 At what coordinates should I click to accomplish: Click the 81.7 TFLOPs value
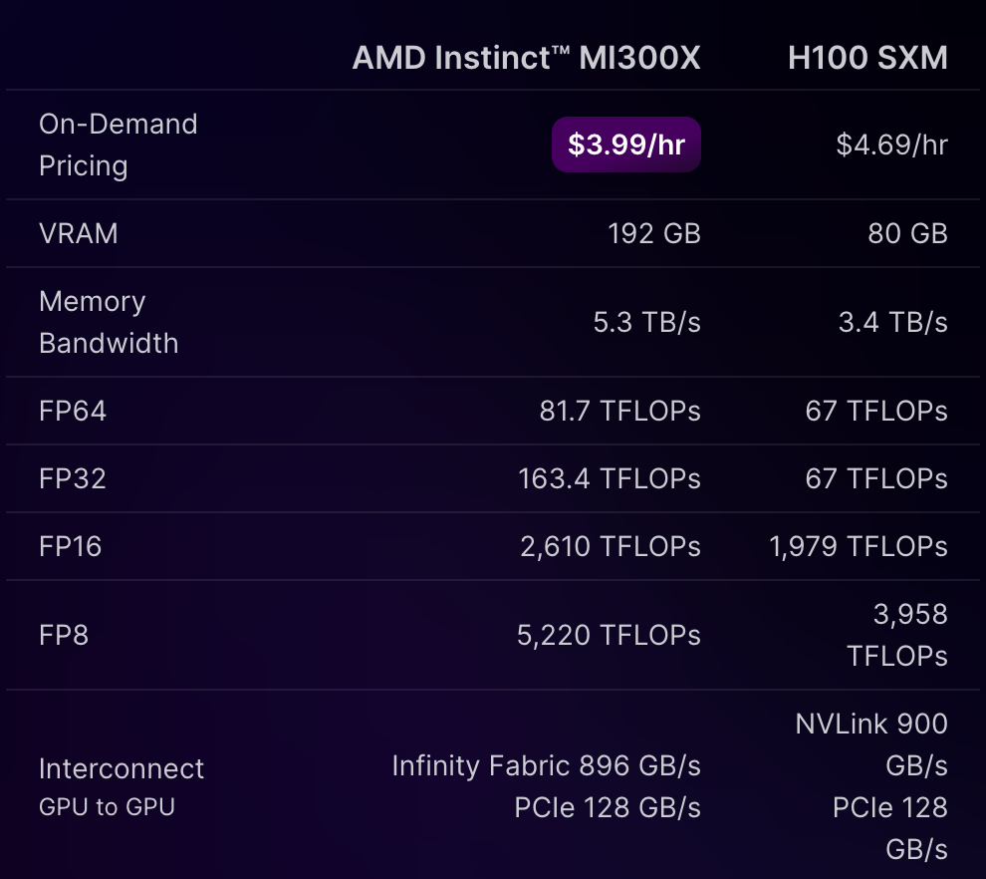click(619, 411)
